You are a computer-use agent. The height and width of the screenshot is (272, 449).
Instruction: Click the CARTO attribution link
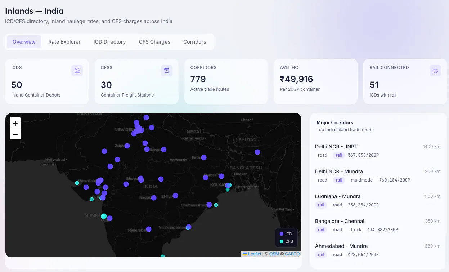292,254
